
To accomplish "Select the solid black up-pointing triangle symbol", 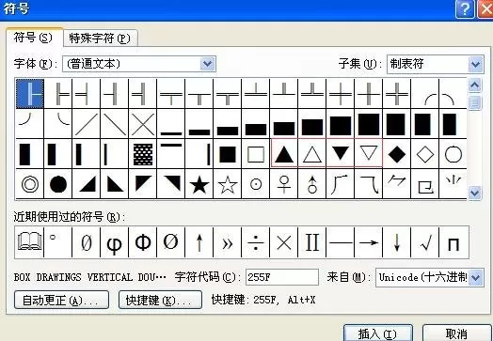I will (x=284, y=154).
